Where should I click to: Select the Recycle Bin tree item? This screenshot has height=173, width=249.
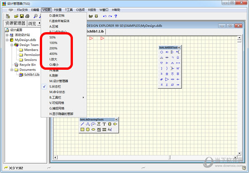(28, 65)
